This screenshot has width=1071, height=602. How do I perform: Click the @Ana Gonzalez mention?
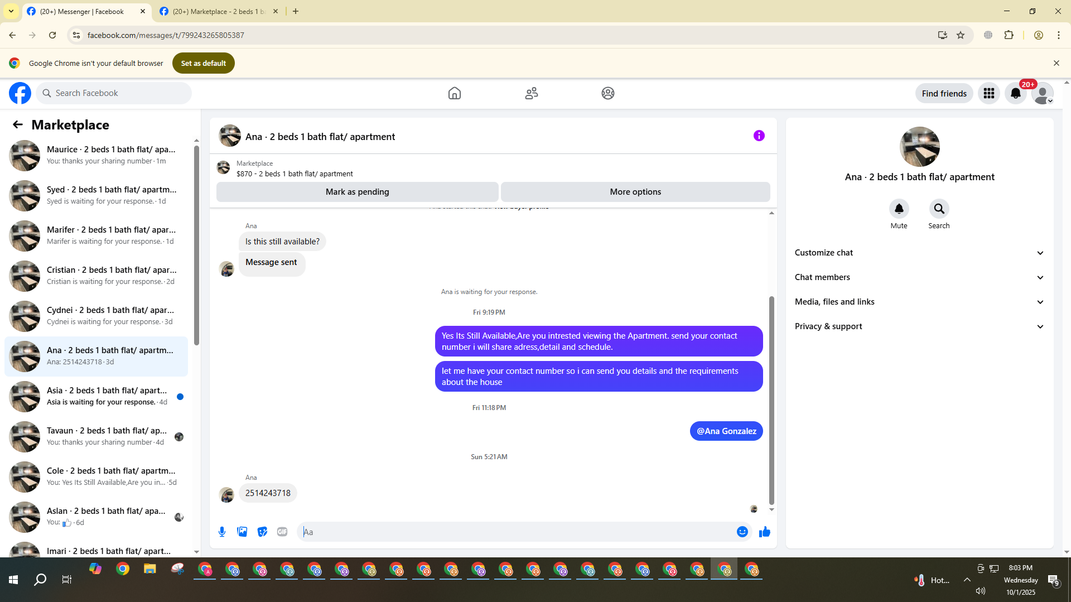coord(726,431)
